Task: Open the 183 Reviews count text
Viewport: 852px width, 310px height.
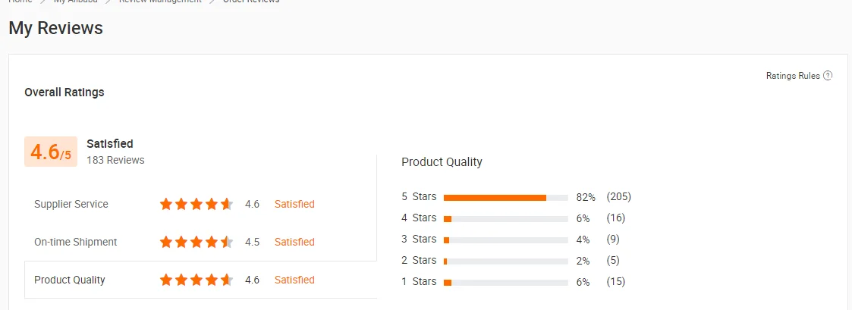Action: pyautogui.click(x=115, y=160)
